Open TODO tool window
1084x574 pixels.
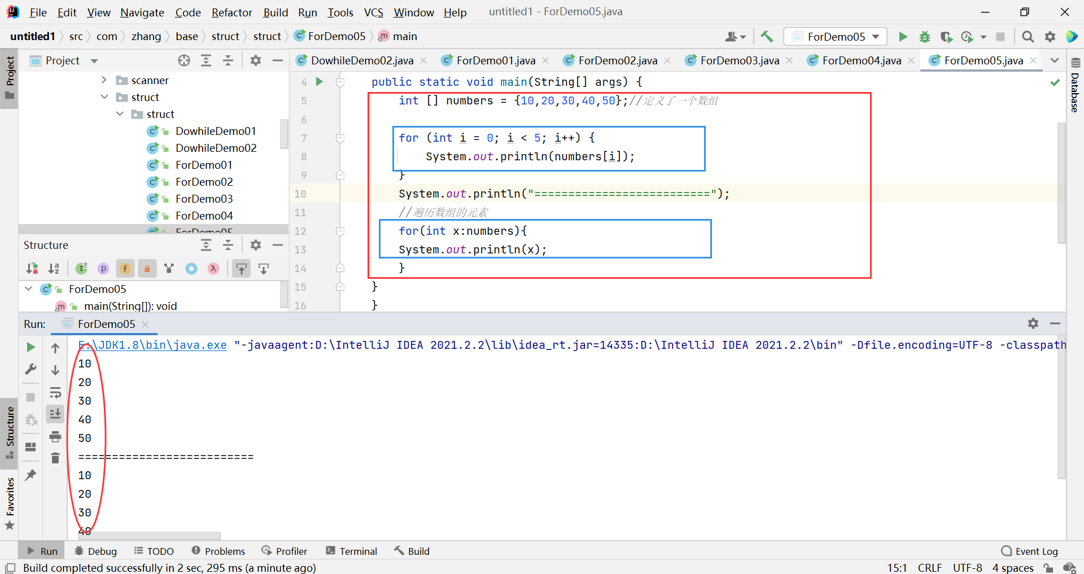tap(154, 551)
